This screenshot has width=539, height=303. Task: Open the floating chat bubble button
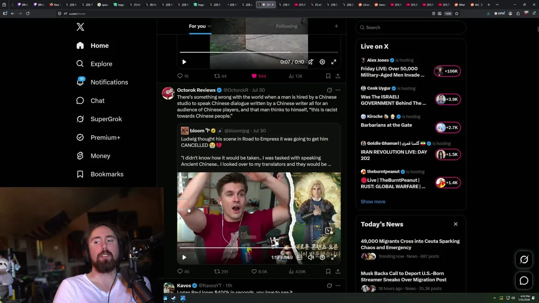[524, 281]
